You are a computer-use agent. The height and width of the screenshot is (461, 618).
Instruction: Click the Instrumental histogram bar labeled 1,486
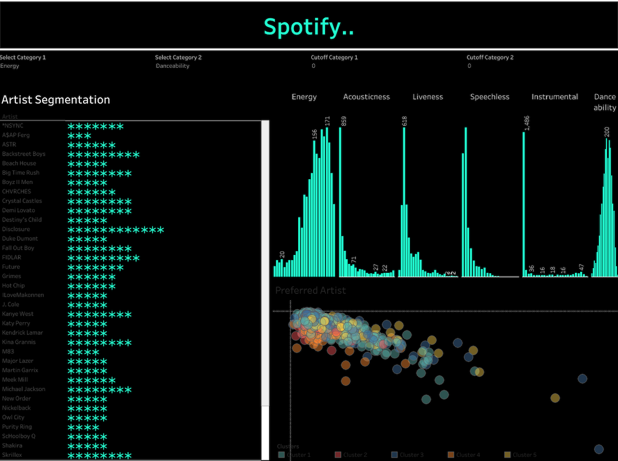523,204
